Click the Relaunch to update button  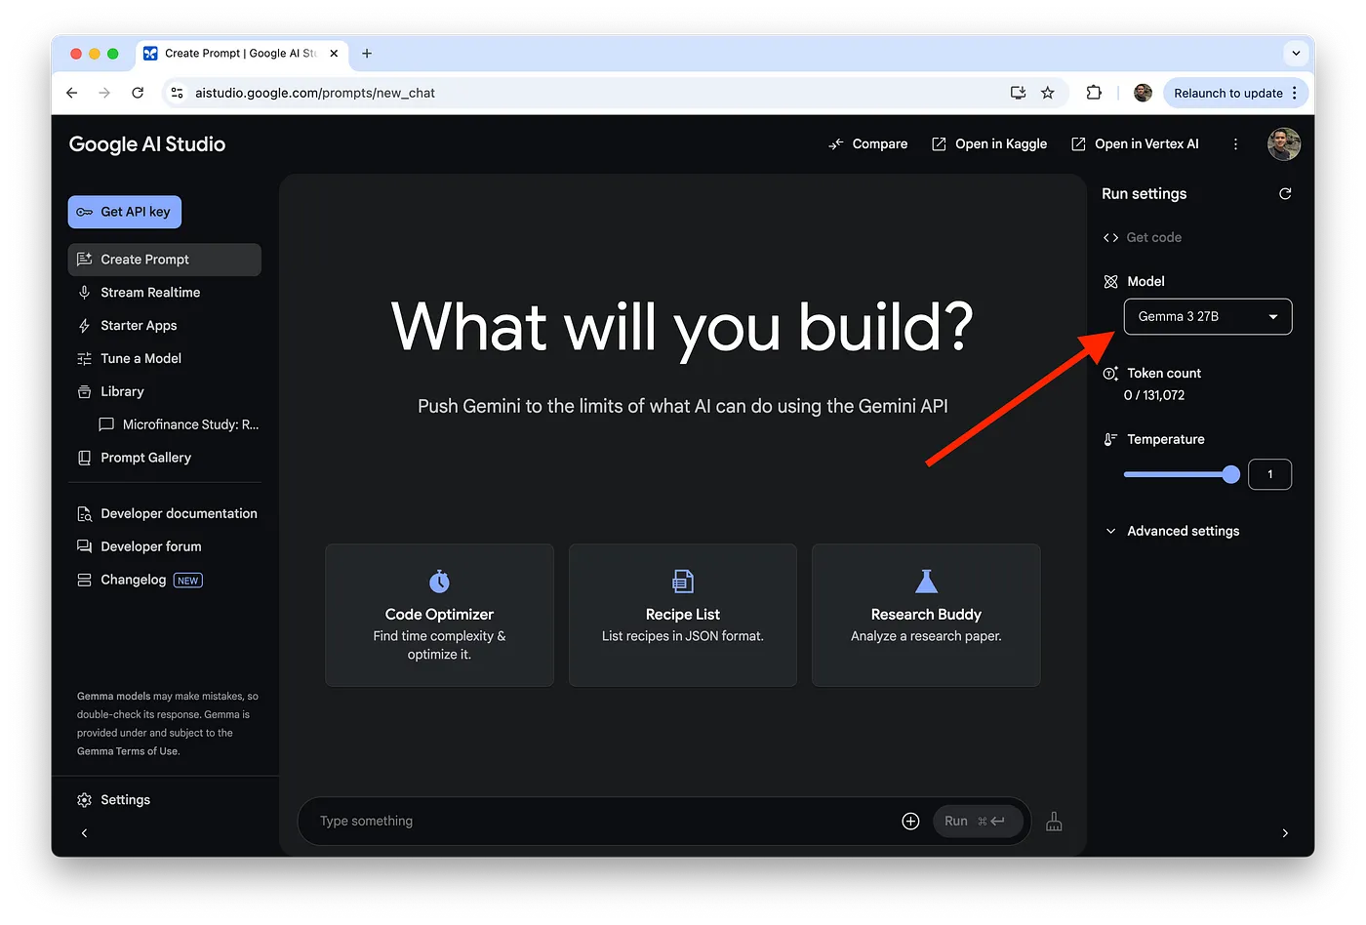point(1235,93)
